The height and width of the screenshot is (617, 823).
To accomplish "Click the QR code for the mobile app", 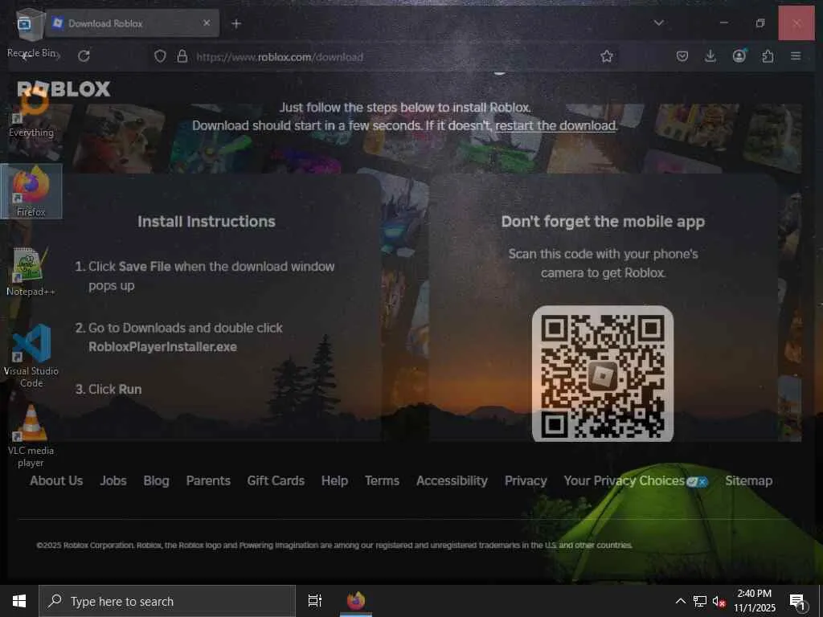I will (x=603, y=374).
